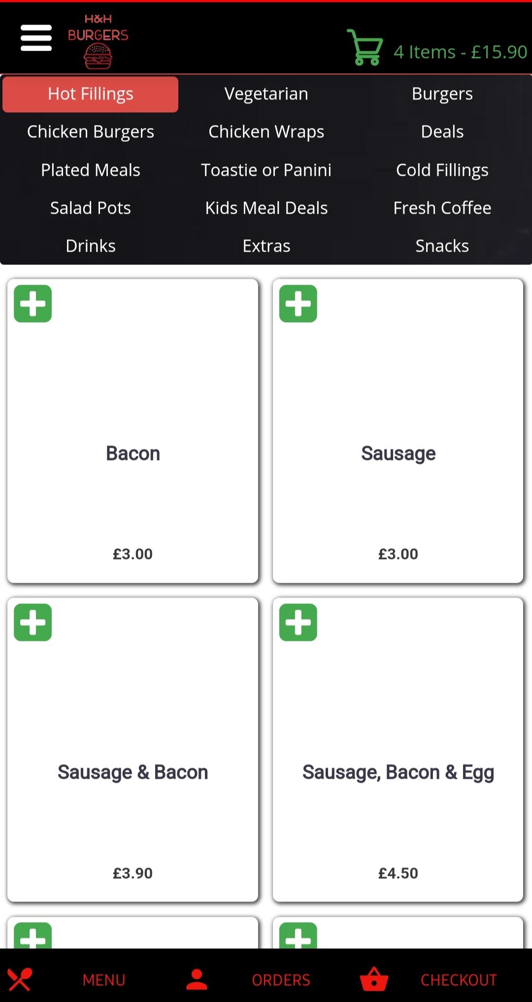Open the hamburger navigation menu
The width and height of the screenshot is (532, 1002).
click(x=36, y=38)
